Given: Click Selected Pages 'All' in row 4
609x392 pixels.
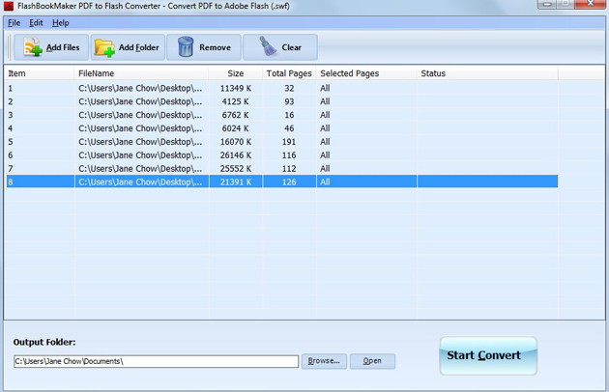Looking at the screenshot, I should point(325,128).
